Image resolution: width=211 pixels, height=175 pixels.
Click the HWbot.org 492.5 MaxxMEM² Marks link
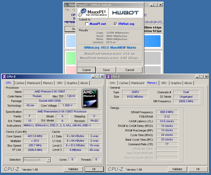tap(110, 48)
